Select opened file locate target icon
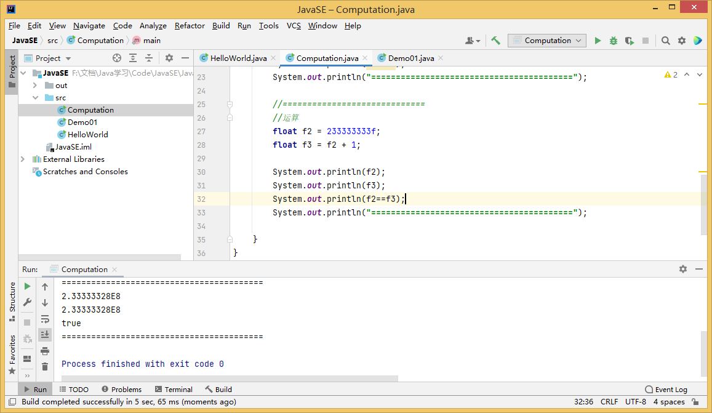 [117, 58]
